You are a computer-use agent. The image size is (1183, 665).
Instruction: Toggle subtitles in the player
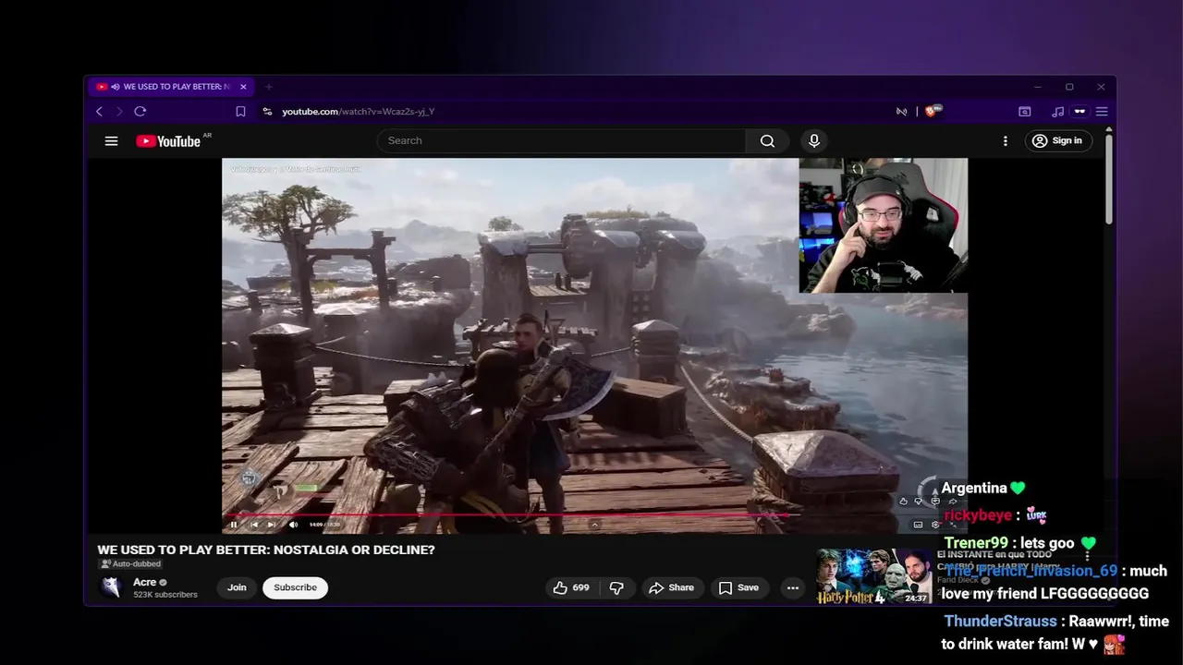point(918,525)
